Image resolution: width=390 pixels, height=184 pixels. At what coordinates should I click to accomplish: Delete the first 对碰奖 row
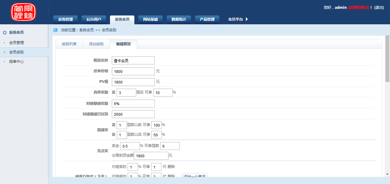171,167
